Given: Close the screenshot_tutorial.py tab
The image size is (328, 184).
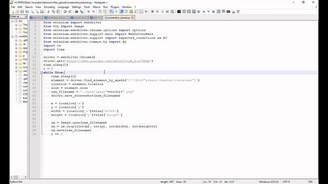Looking at the screenshot, I should (x=132, y=18).
